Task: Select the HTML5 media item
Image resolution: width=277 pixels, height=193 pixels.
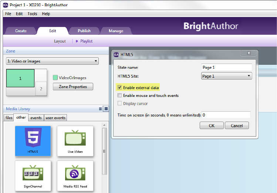Action: [33, 141]
